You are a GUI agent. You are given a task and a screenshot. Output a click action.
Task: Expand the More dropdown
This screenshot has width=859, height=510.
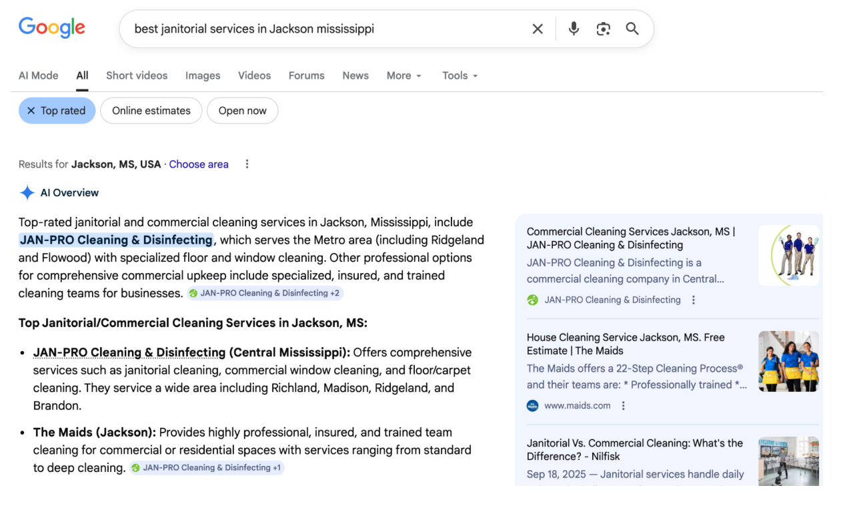point(404,75)
